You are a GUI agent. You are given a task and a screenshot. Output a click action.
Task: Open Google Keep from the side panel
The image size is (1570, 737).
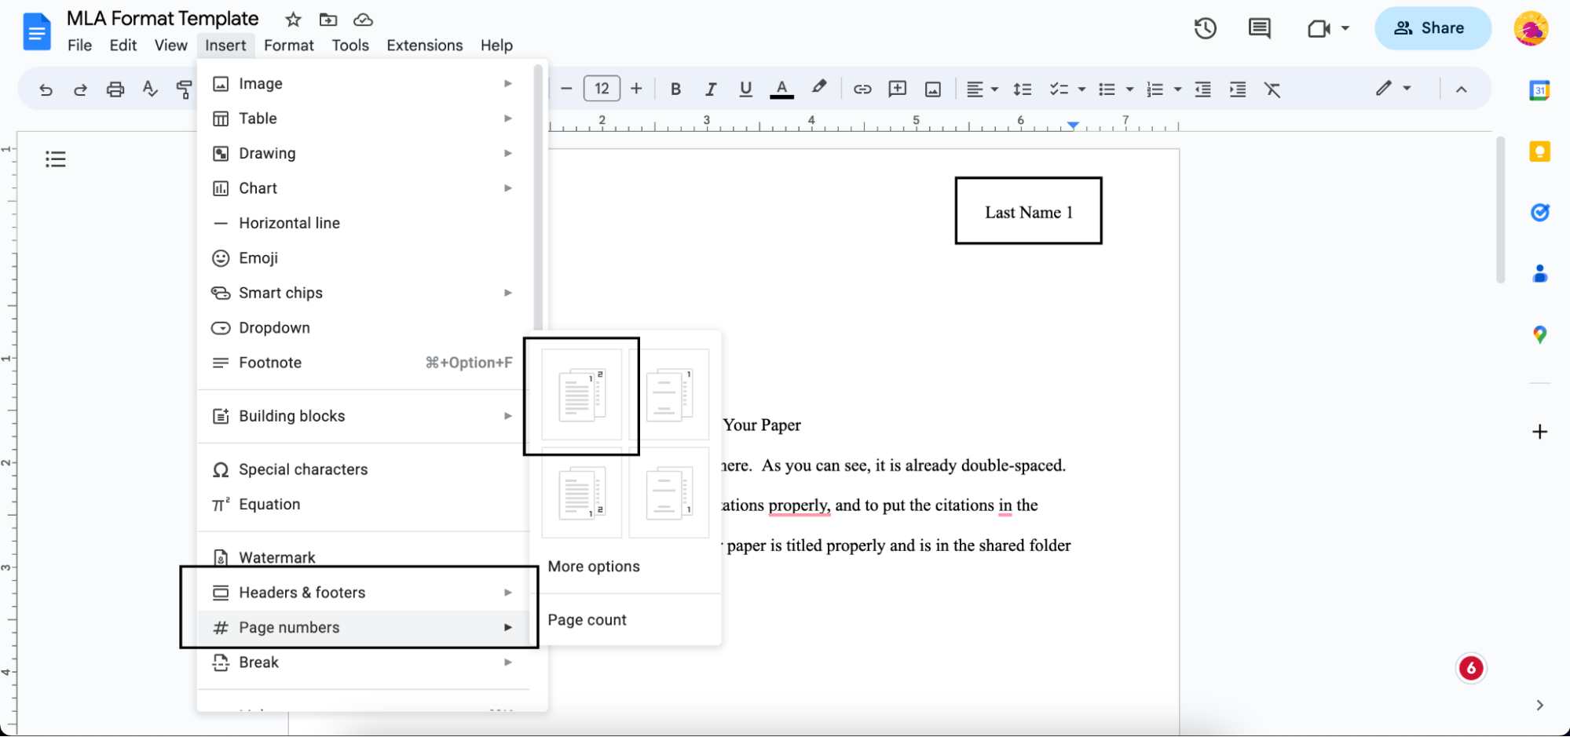[x=1539, y=152]
